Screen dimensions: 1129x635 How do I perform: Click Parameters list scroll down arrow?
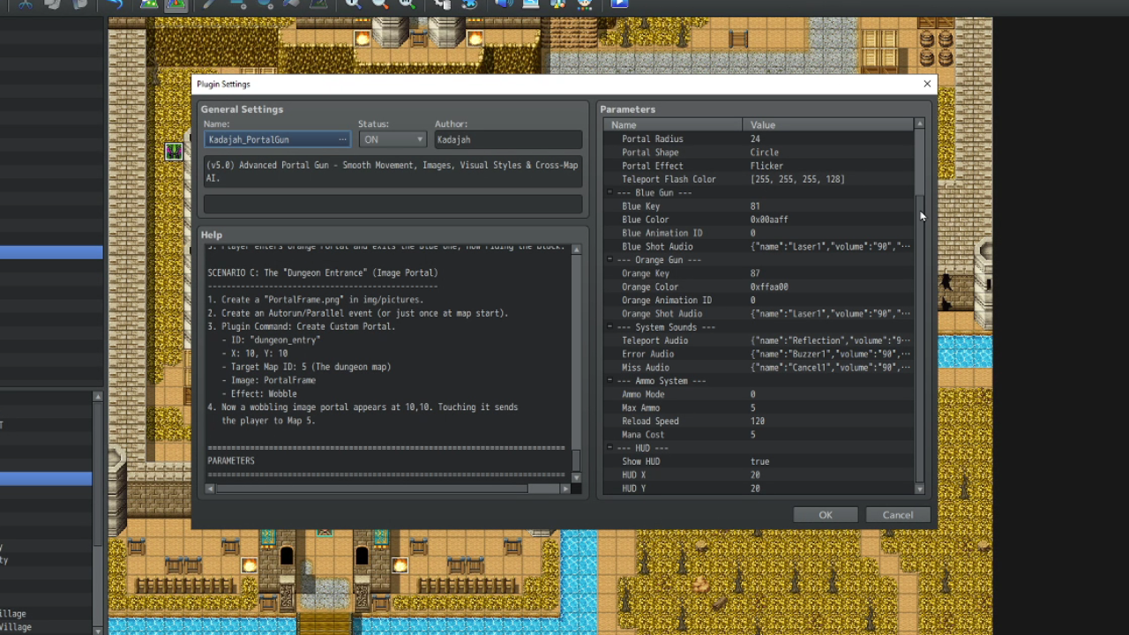[x=920, y=489]
